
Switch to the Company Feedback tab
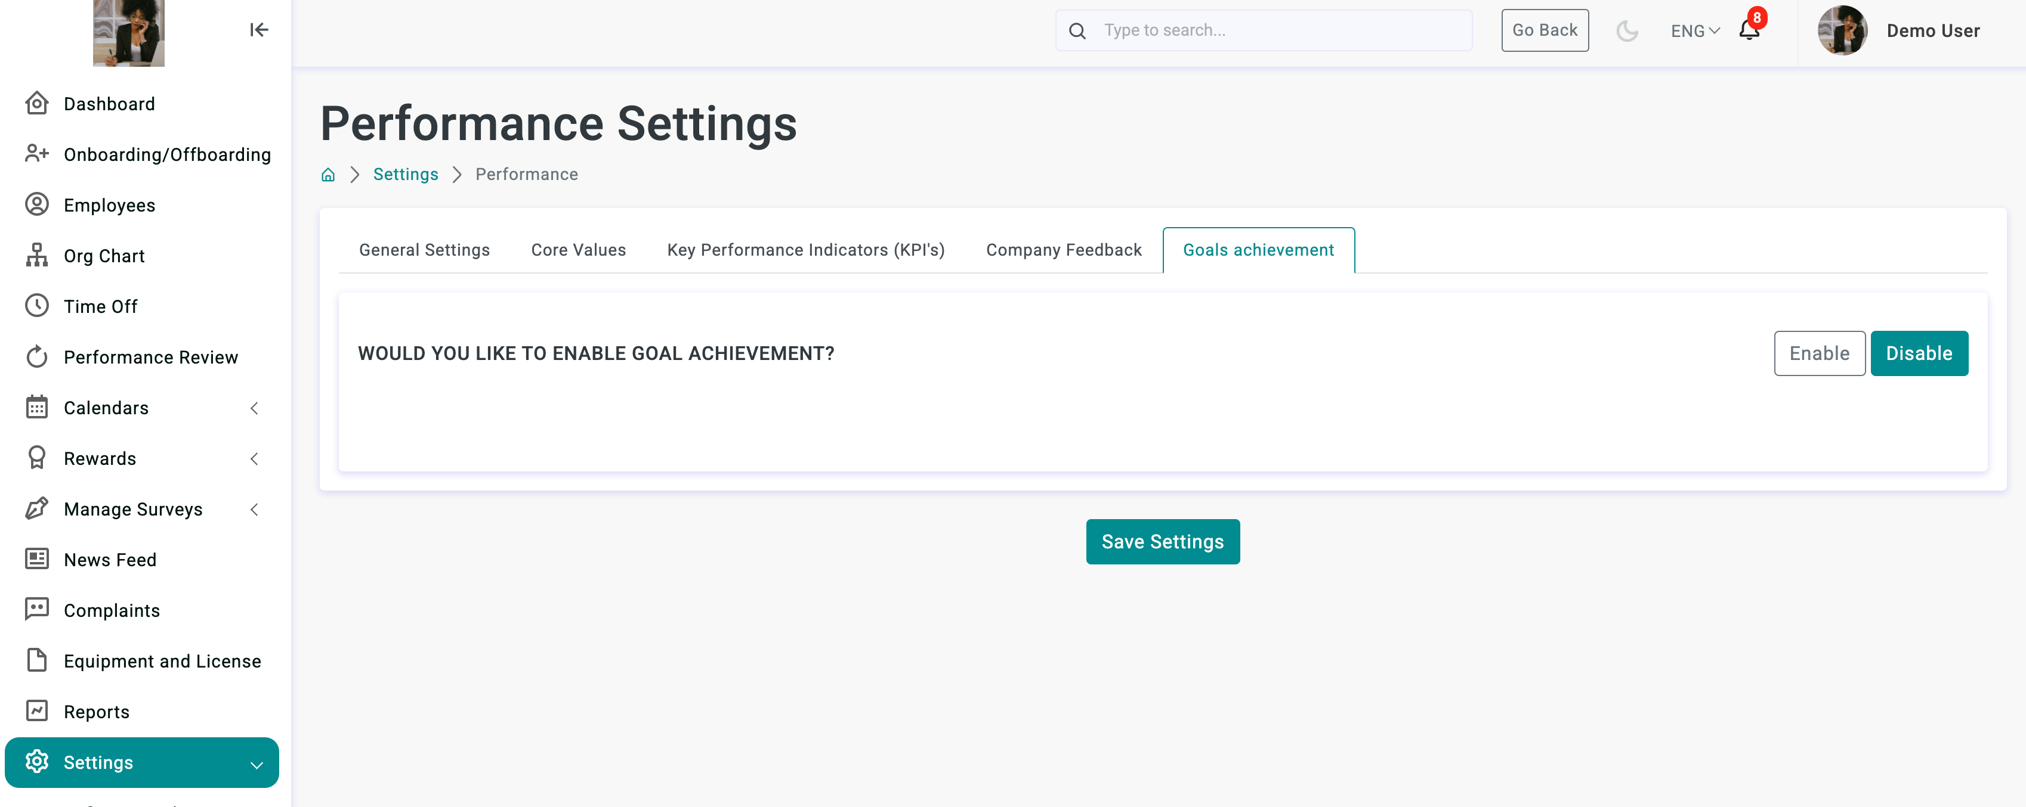(1063, 250)
